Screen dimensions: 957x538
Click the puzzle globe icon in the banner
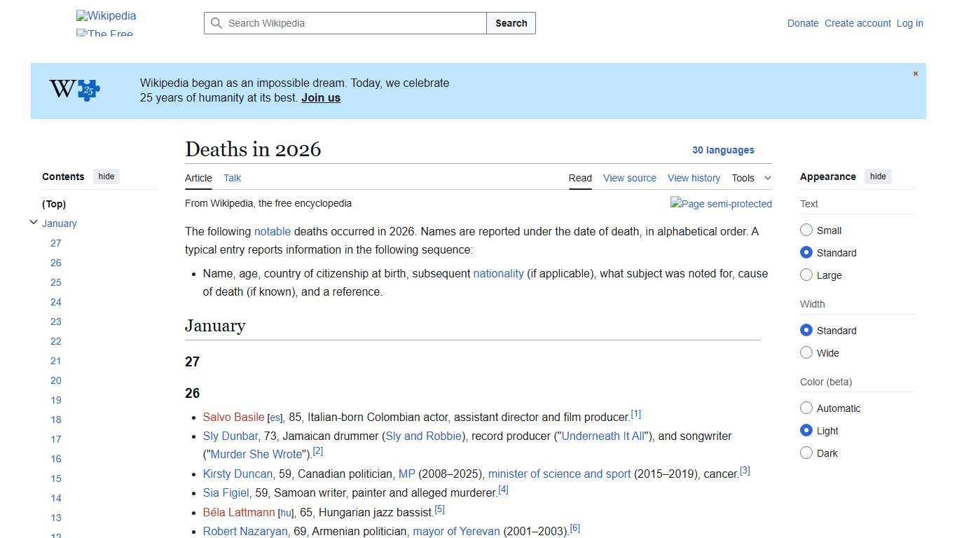(x=74, y=90)
